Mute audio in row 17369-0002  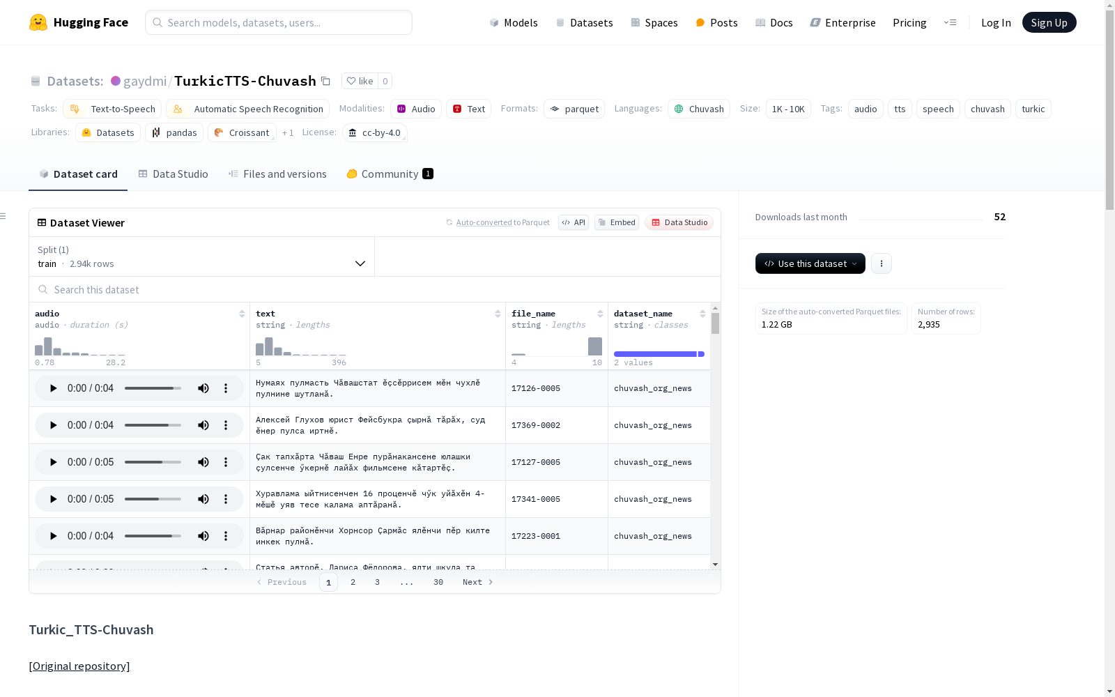click(203, 425)
